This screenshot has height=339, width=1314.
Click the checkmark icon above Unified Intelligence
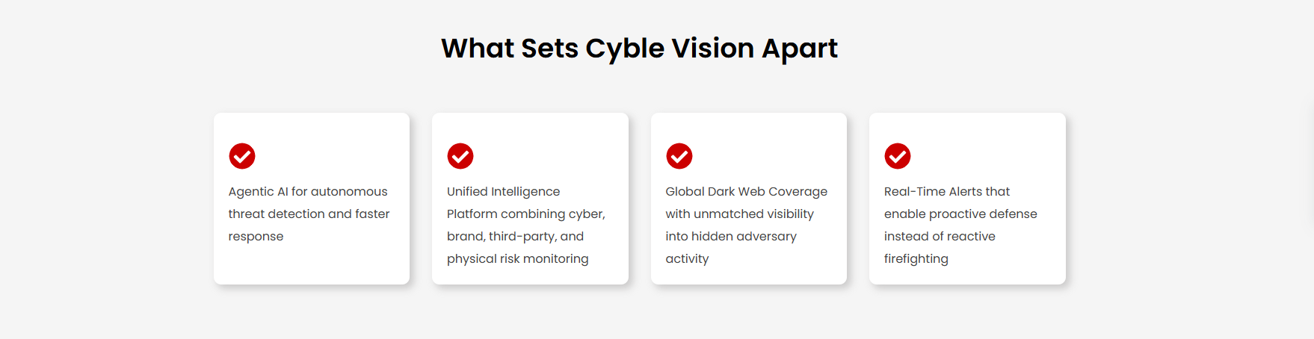[x=460, y=156]
